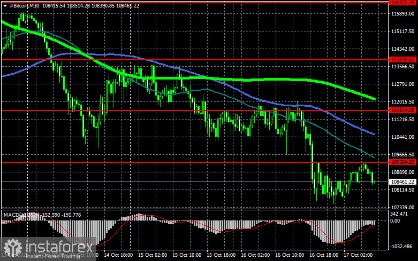The image size is (418, 261).
Task: Open the chart menu triangle beside #Bitcoin
Action: pyautogui.click(x=5, y=5)
